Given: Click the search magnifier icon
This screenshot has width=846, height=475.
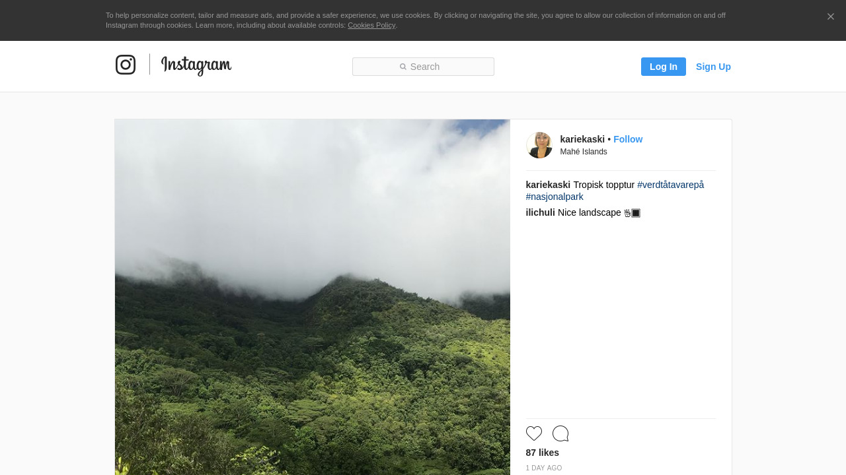Looking at the screenshot, I should click(x=403, y=67).
